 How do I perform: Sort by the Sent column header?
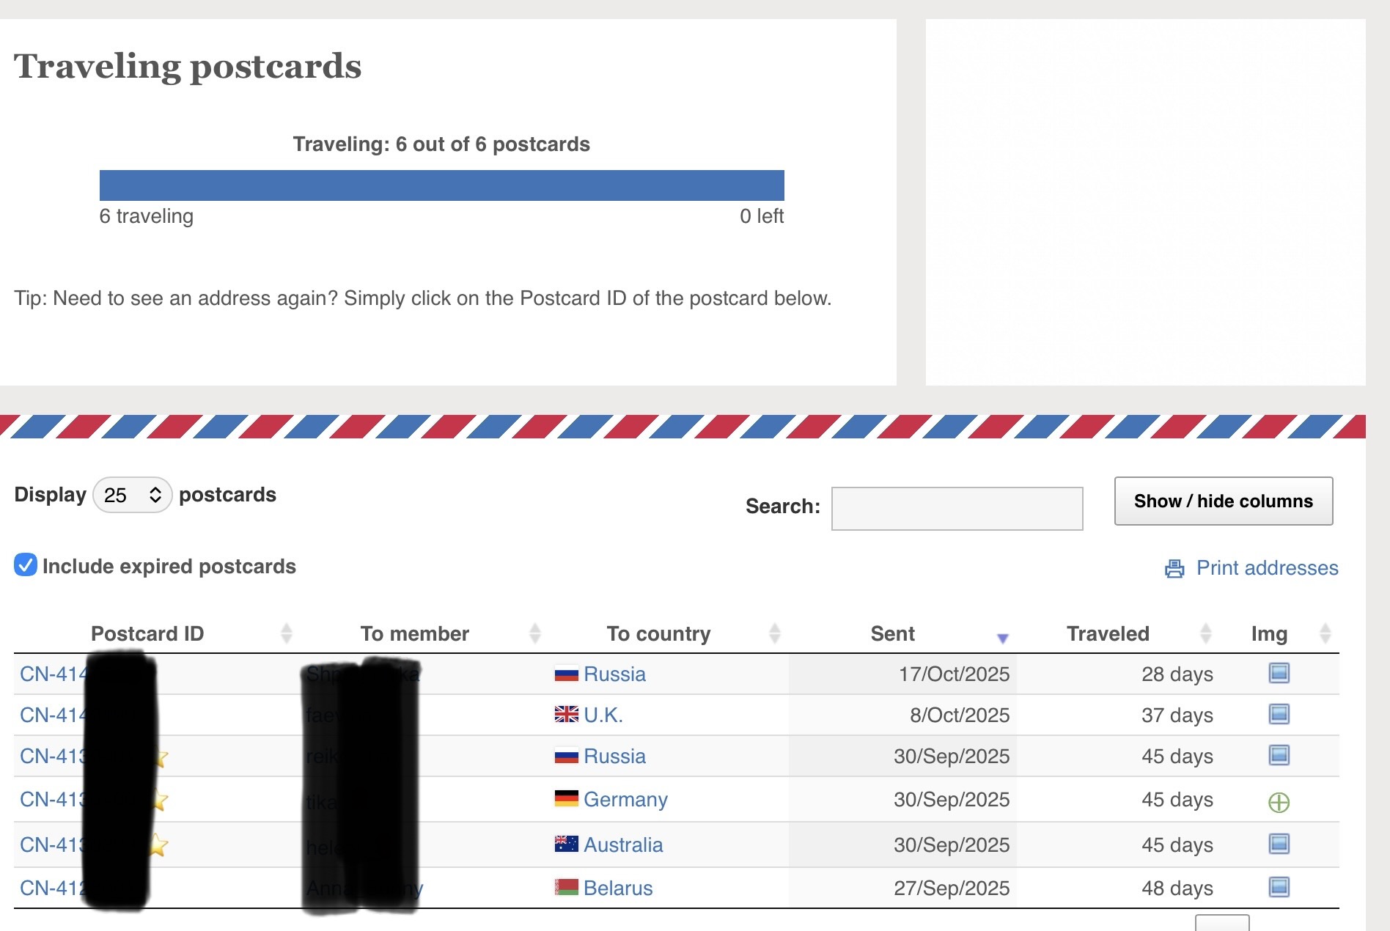[892, 633]
